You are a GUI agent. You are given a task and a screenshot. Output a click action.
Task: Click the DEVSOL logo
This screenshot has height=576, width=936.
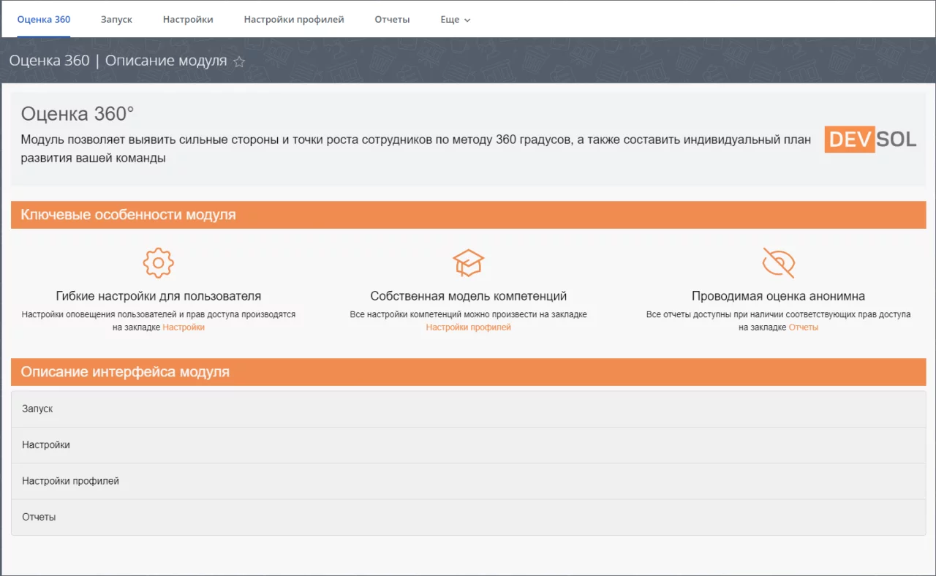(x=870, y=139)
